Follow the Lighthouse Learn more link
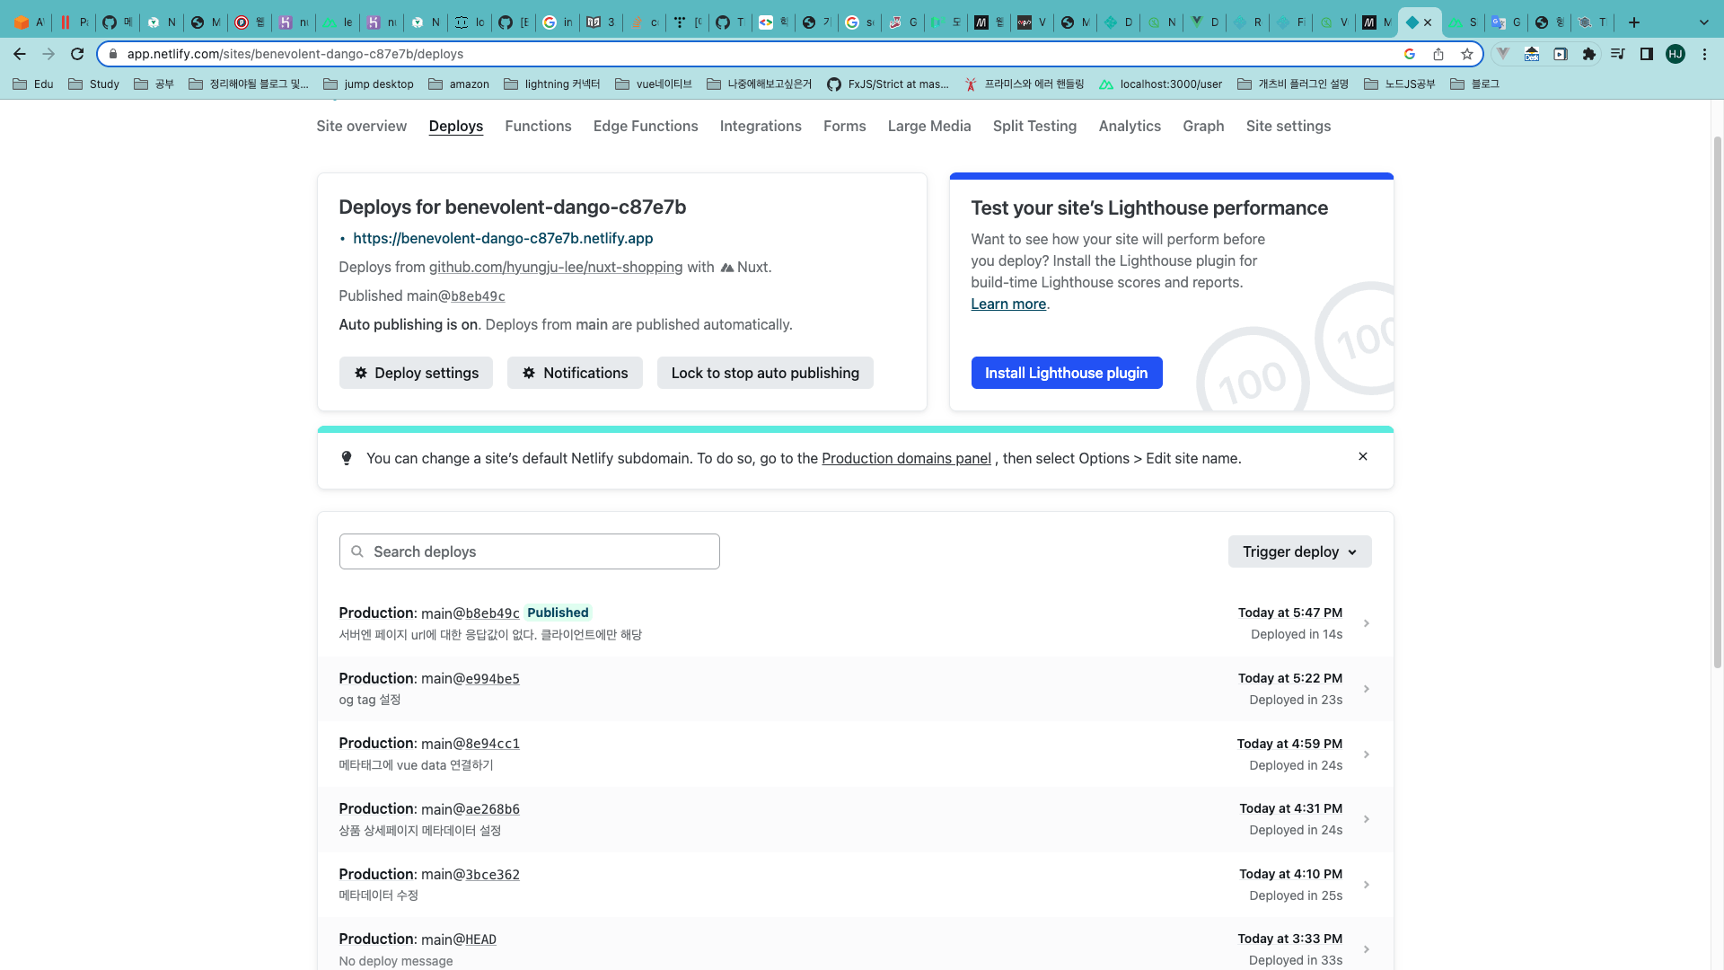 1008,304
